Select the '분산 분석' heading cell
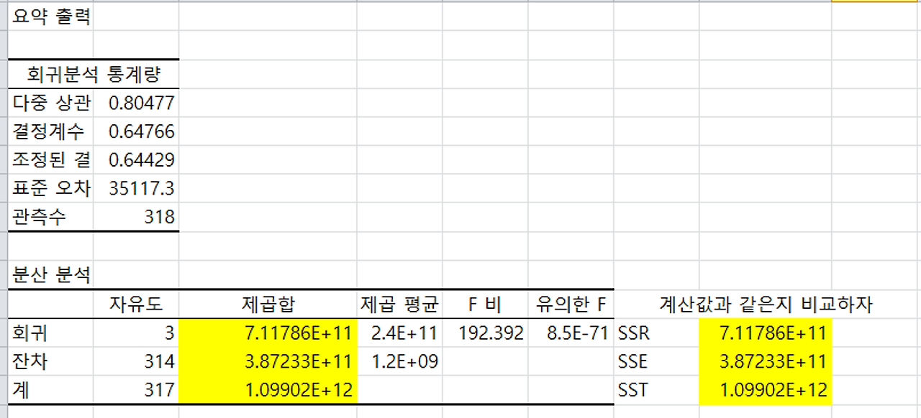This screenshot has height=418, width=921. coord(51,274)
